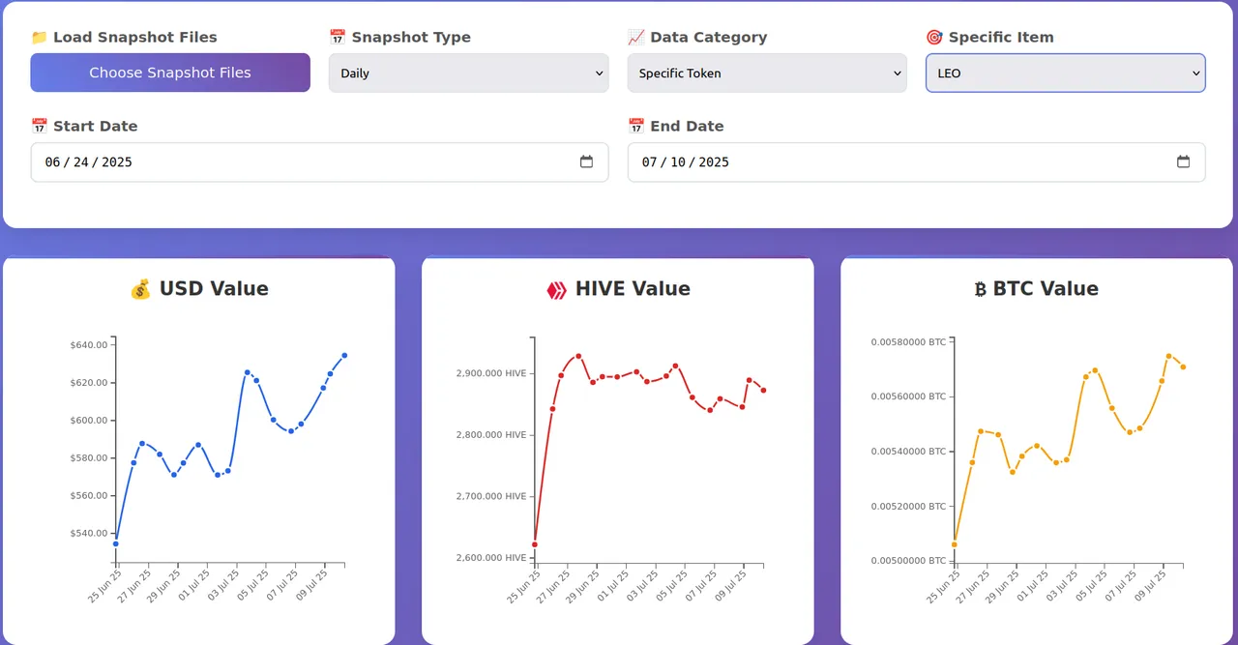Image resolution: width=1238 pixels, height=645 pixels.
Task: Click the End Date field showing 07/10/2025
Action: pyautogui.click(x=917, y=161)
